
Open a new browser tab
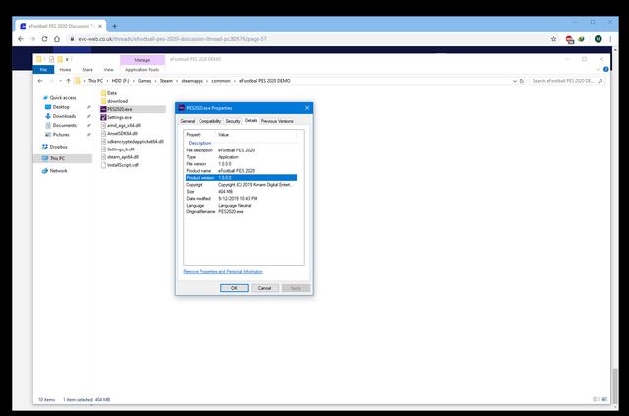[115, 26]
